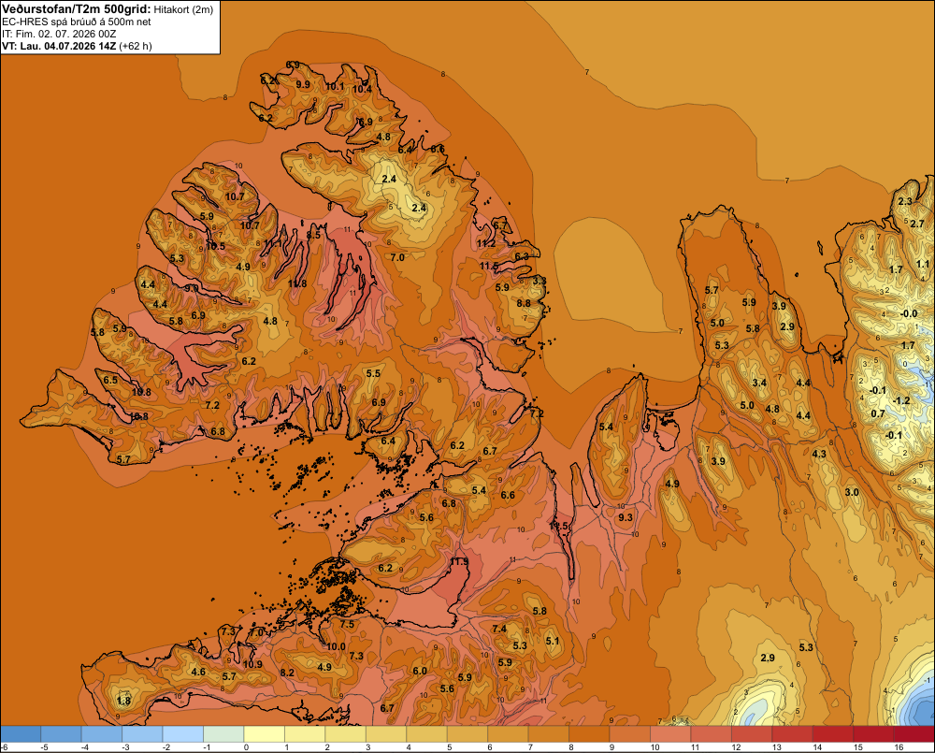Click the 7.4 temperature label on the map

(x=499, y=629)
